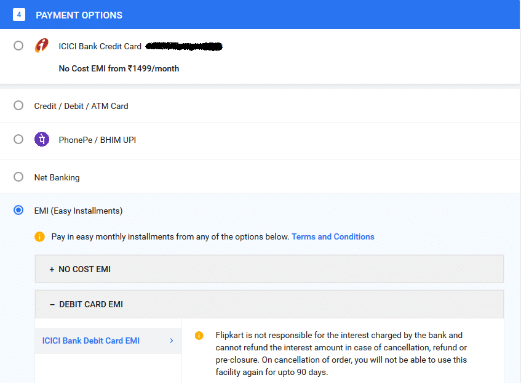Click the EMI (Easy Installments) label

point(78,211)
